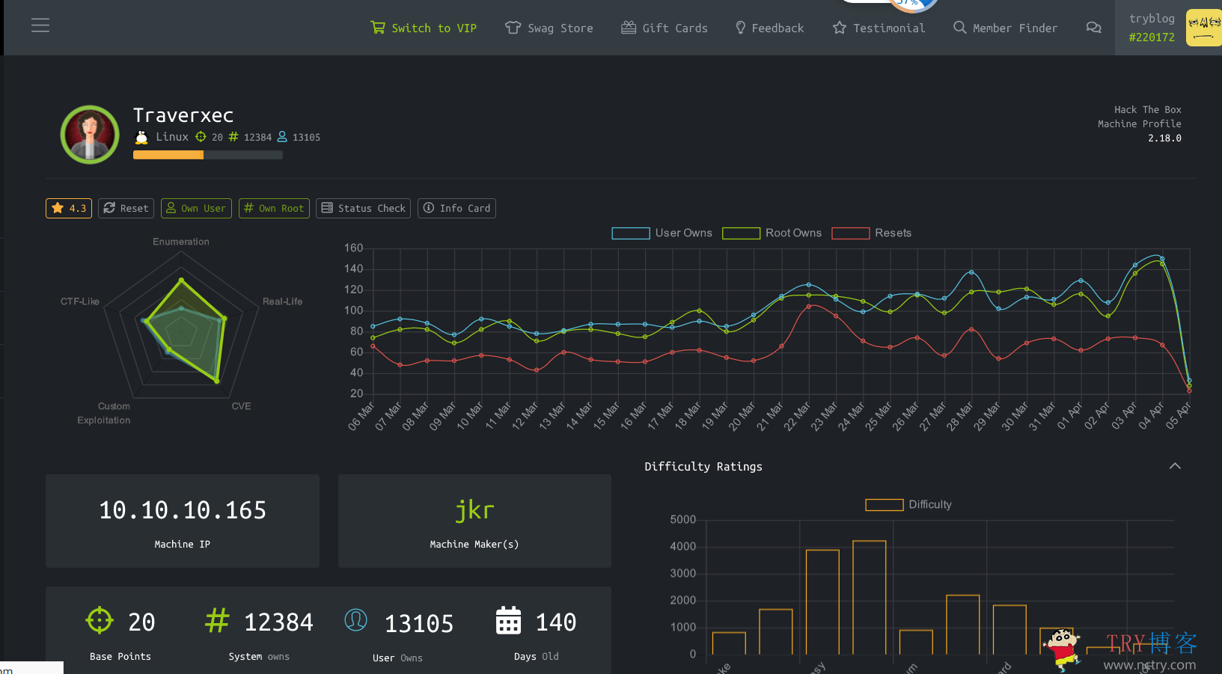Image resolution: width=1222 pixels, height=674 pixels.
Task: Open the Info Card button
Action: [x=456, y=208]
